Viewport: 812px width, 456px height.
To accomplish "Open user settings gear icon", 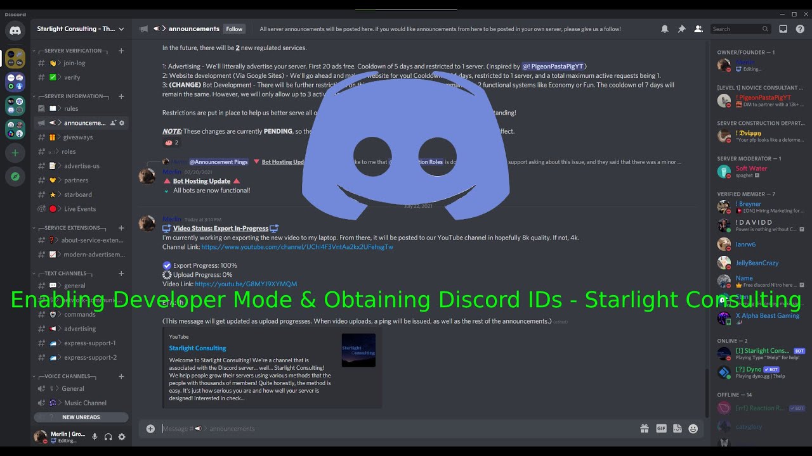I will (x=122, y=437).
